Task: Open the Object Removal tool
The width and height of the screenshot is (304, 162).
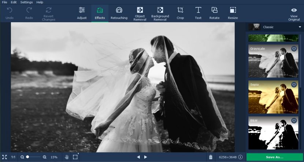Action: tap(140, 13)
